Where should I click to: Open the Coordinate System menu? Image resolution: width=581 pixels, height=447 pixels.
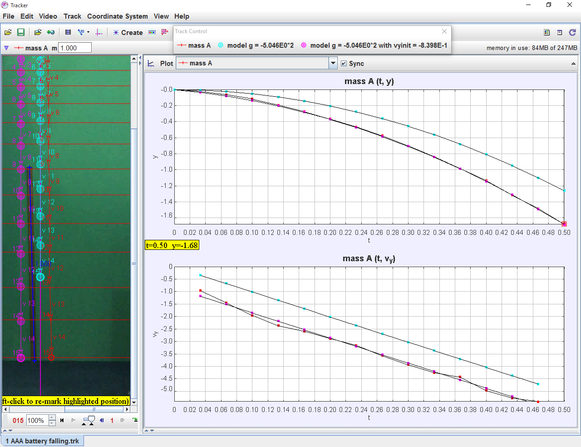click(117, 16)
